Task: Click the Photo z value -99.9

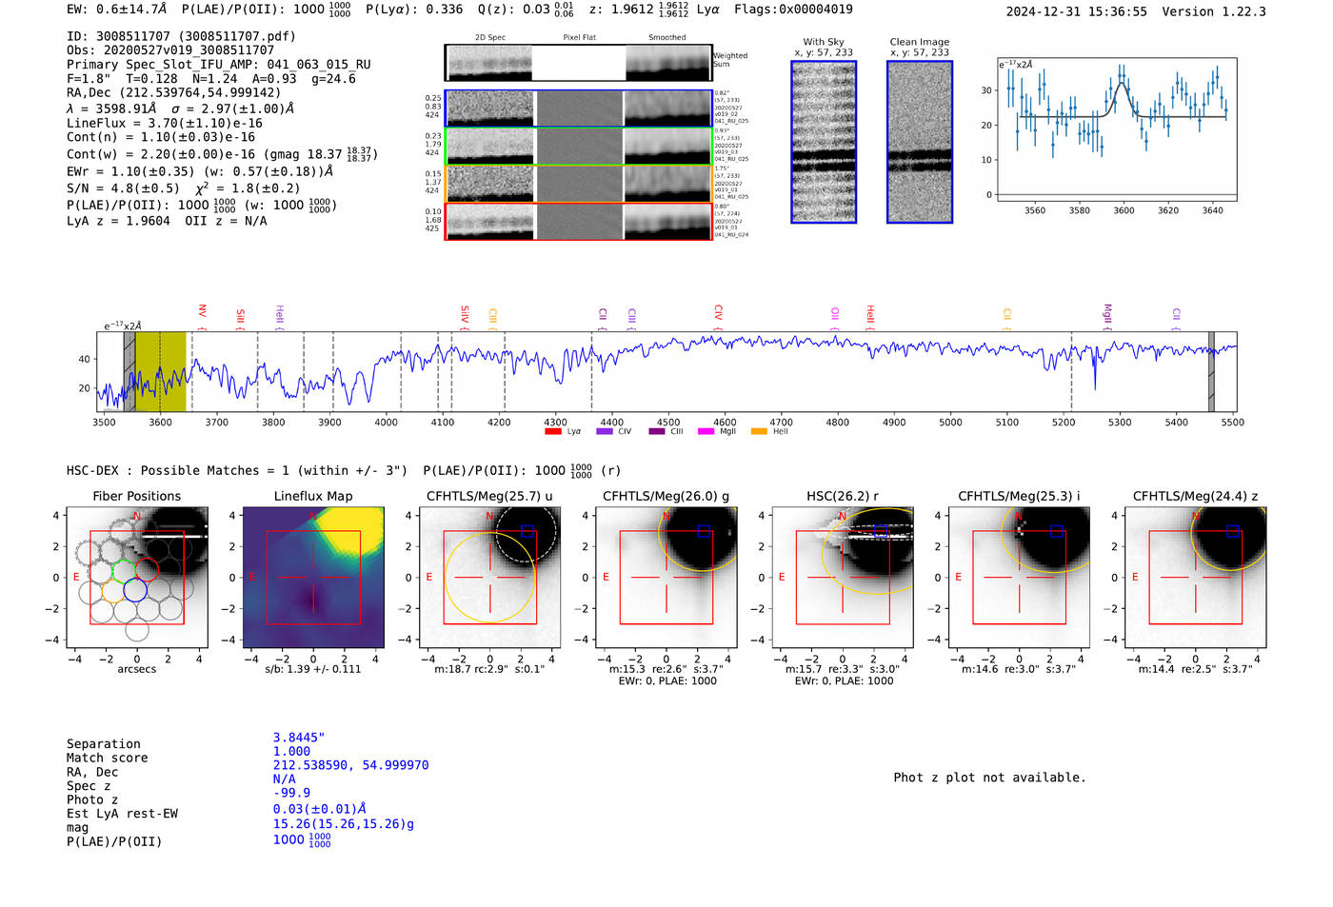Action: point(291,793)
